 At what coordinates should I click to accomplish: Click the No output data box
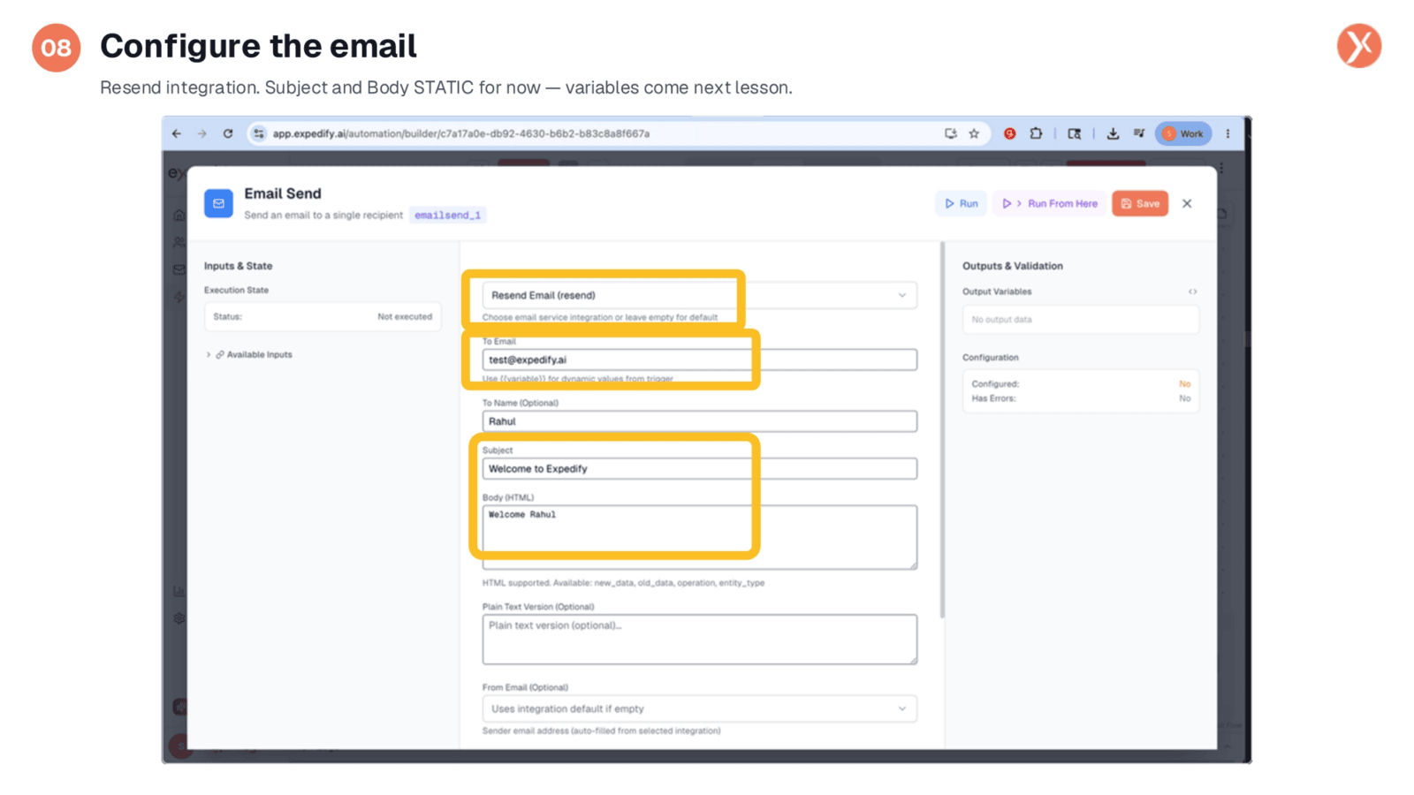(1080, 319)
